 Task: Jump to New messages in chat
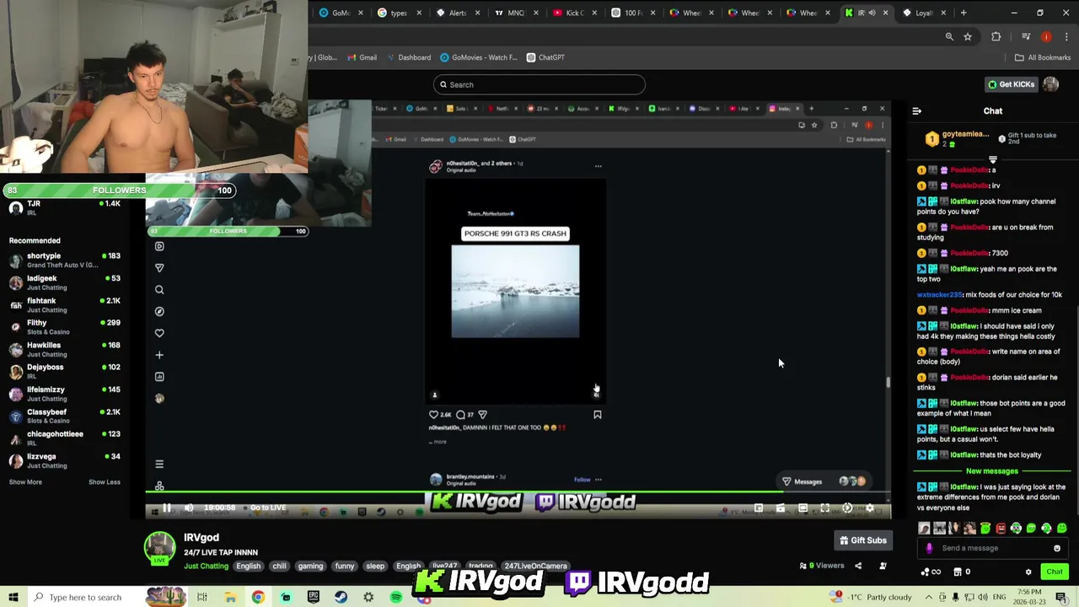click(x=991, y=471)
